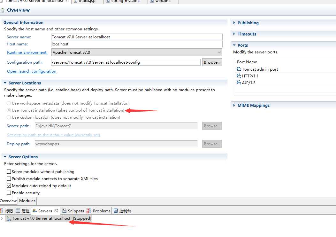Select Use workspace metadata radio button
The height and width of the screenshot is (237, 336).
coord(9,103)
